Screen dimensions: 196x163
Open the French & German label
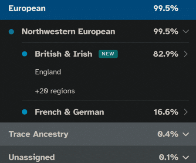click(x=69, y=112)
